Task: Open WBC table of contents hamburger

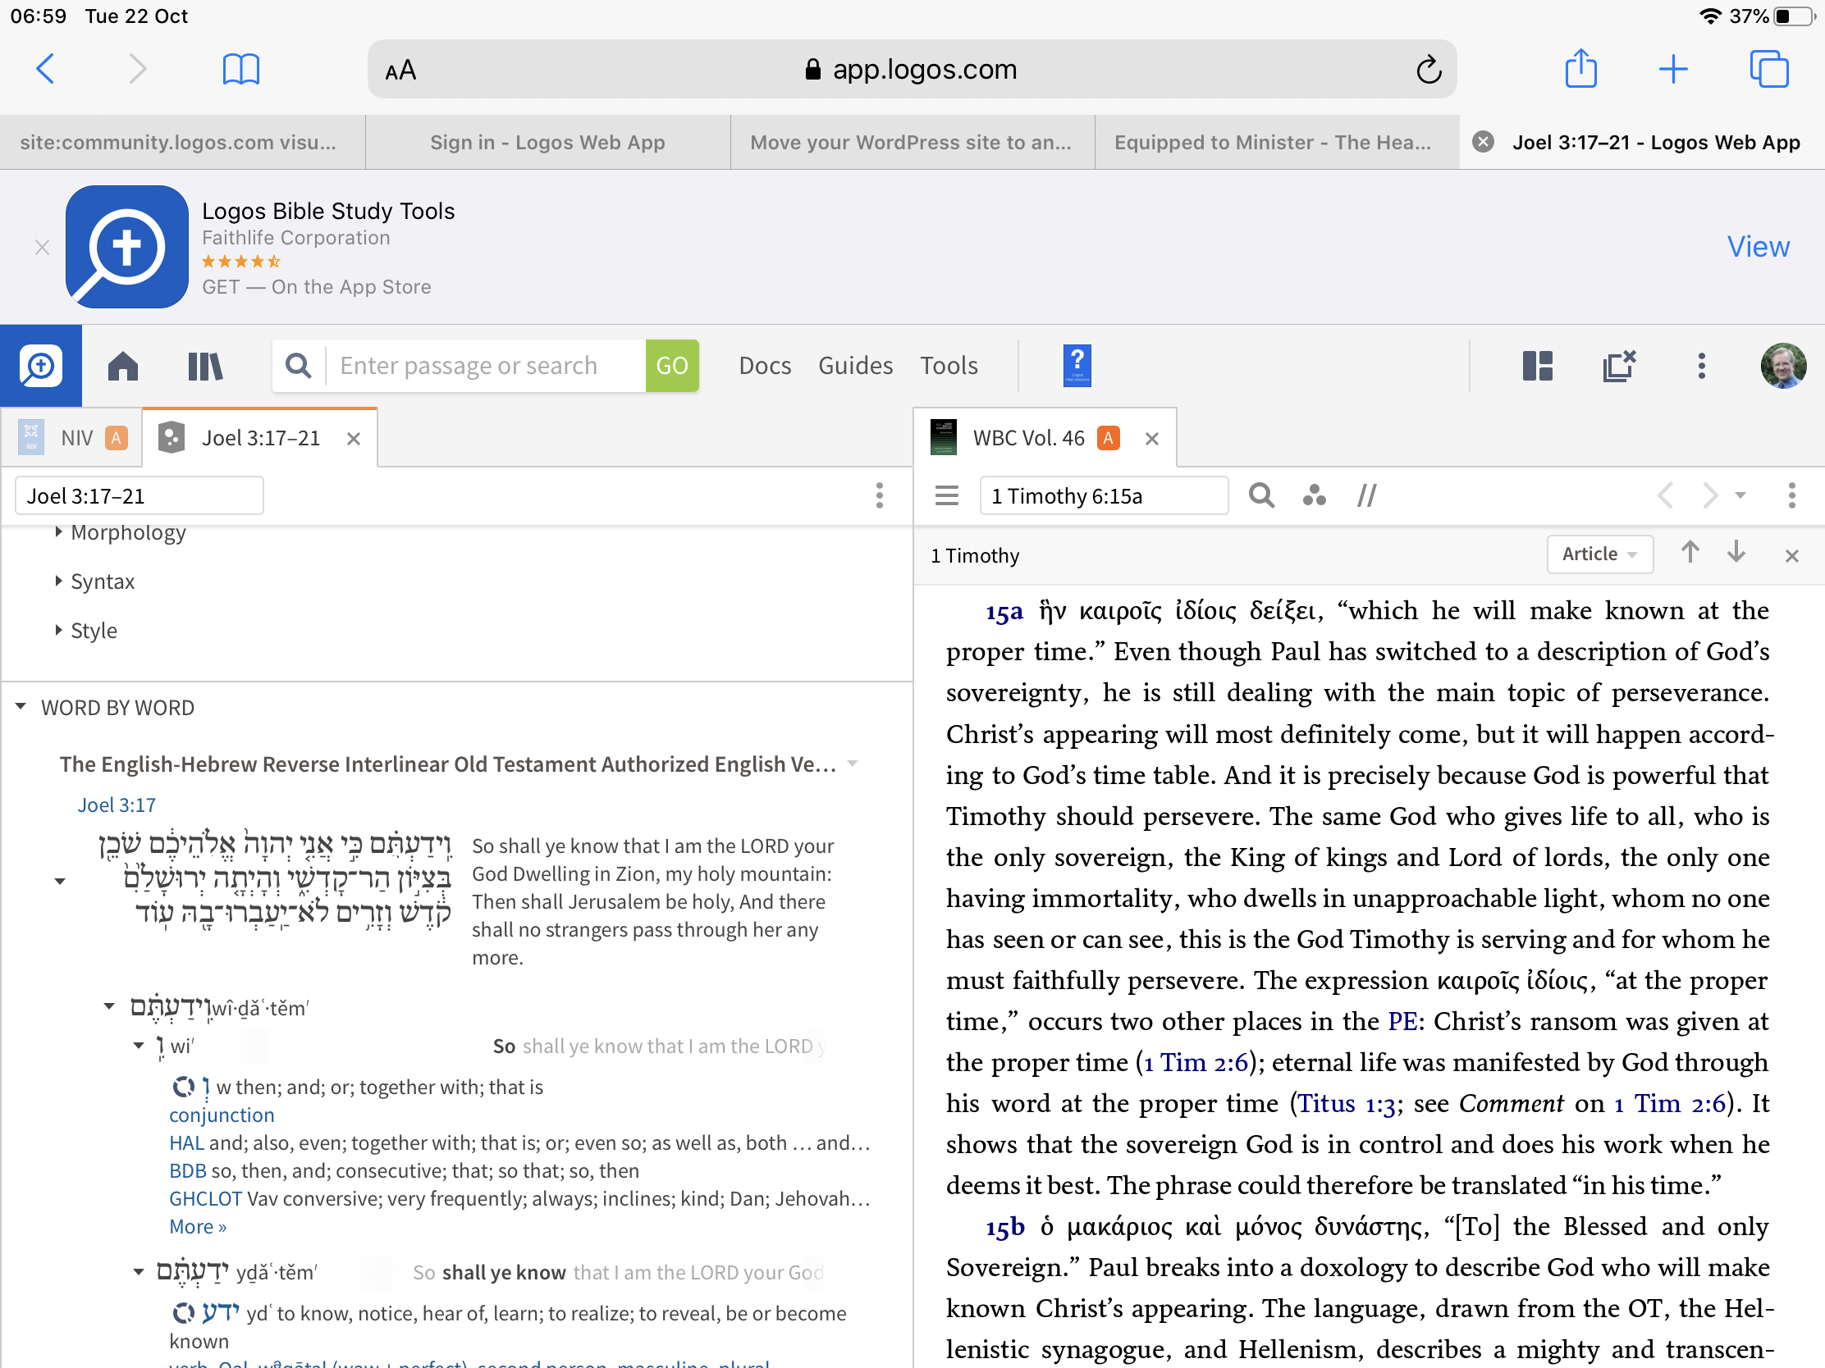Action: point(946,495)
